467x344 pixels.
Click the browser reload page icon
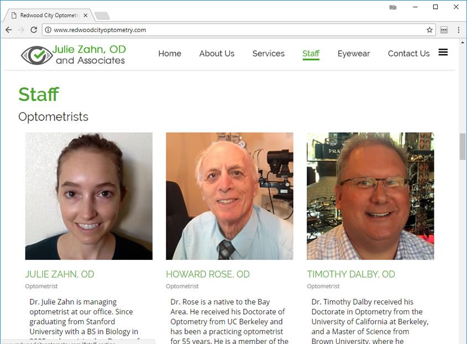point(34,30)
